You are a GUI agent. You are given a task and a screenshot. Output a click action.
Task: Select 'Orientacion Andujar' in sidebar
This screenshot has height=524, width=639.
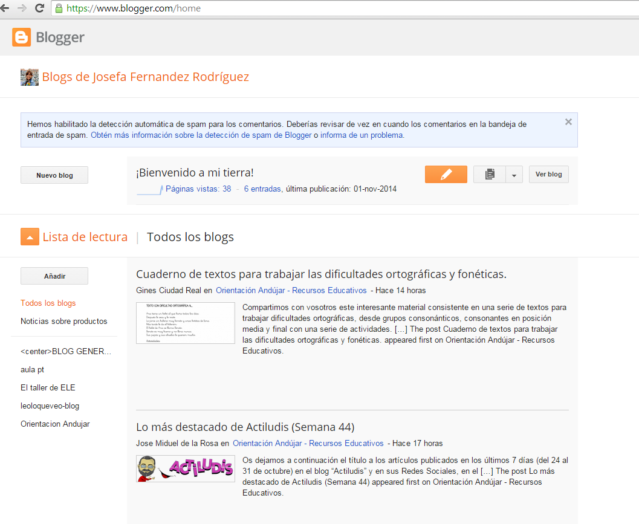coord(55,424)
